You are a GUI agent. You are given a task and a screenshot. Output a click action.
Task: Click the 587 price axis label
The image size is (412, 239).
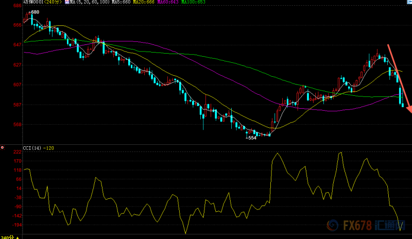pyautogui.click(x=18, y=105)
